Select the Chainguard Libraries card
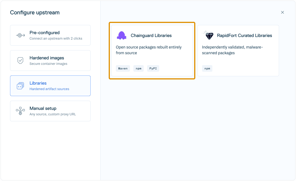 [152, 50]
